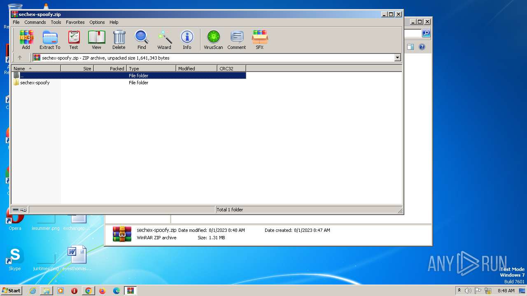Open the Options menu
The width and height of the screenshot is (527, 296).
pos(97,22)
